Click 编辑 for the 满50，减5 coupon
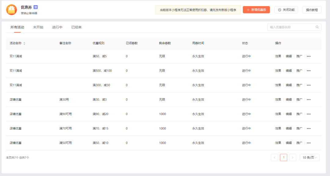330x176 pixels. tap(288, 56)
